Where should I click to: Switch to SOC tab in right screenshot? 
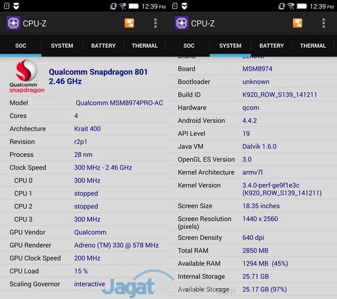pos(189,46)
